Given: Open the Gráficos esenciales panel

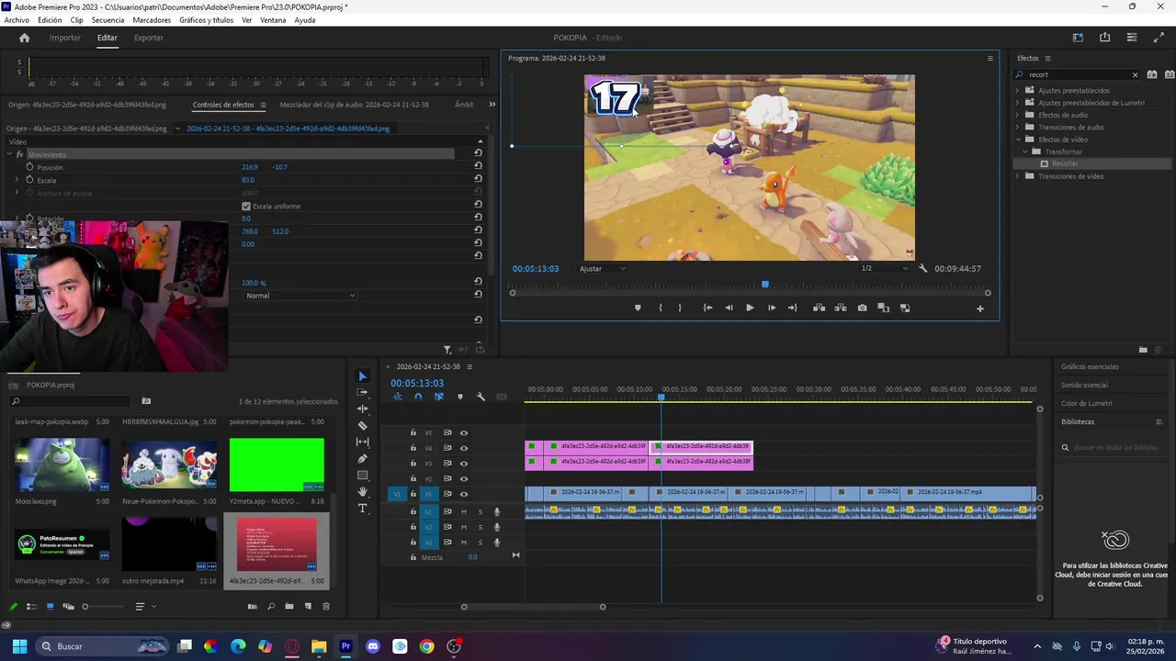Looking at the screenshot, I should pos(1090,367).
